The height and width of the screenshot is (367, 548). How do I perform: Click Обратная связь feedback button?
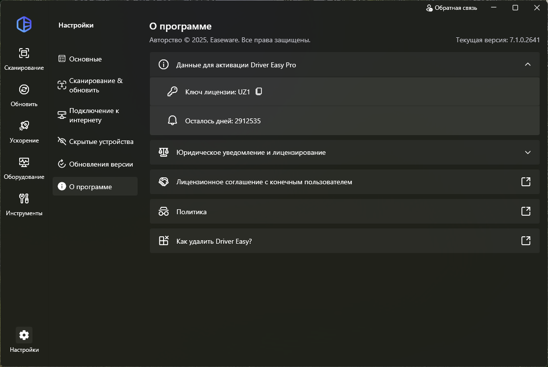[x=451, y=8]
